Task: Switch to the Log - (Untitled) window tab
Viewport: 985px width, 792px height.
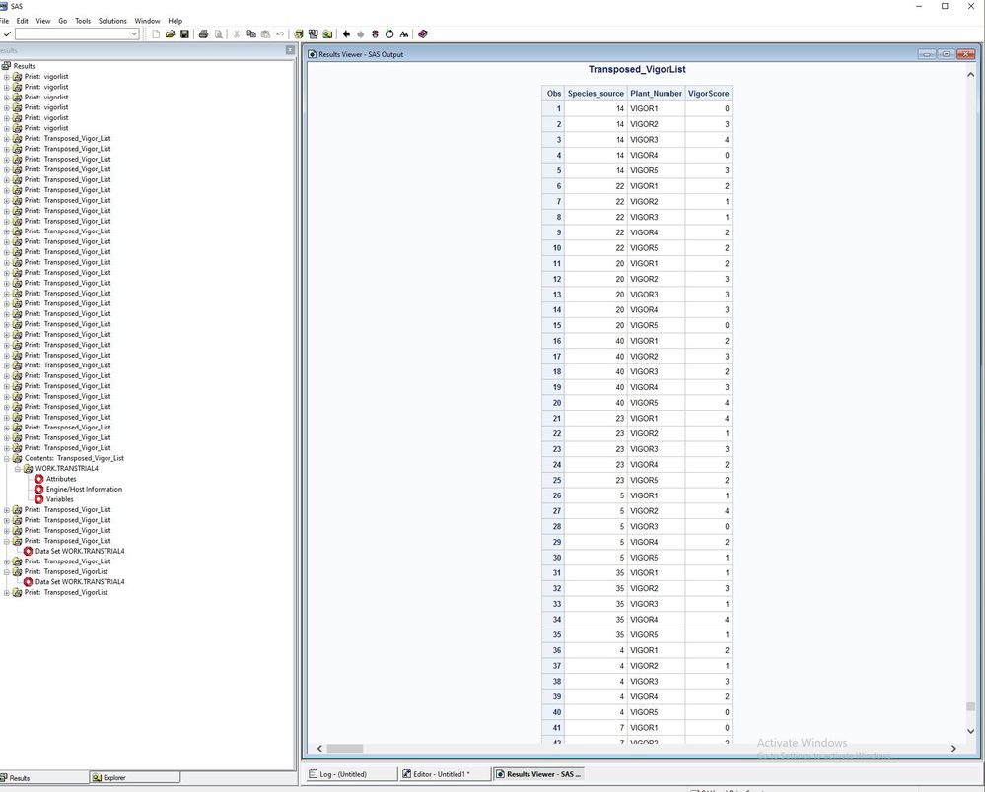Action: click(348, 774)
